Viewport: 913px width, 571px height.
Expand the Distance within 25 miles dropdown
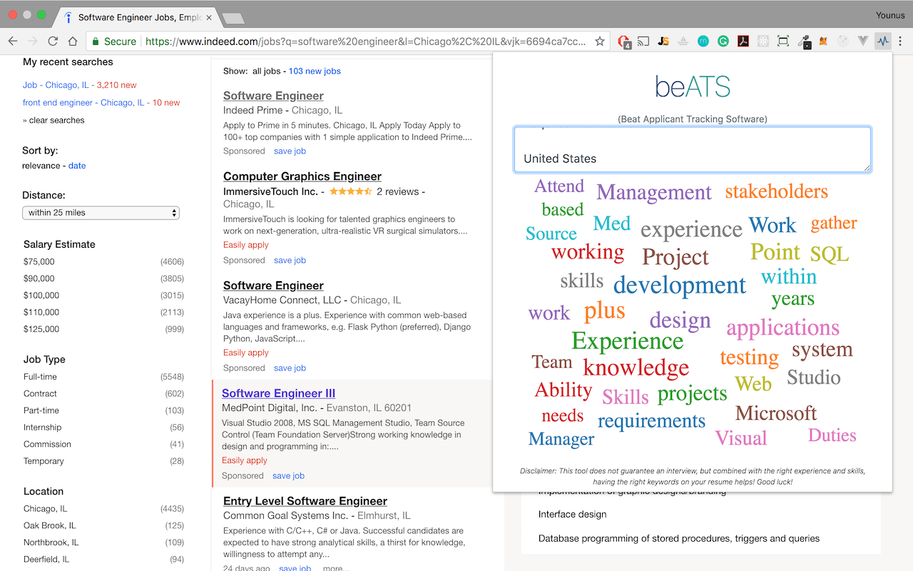(101, 213)
